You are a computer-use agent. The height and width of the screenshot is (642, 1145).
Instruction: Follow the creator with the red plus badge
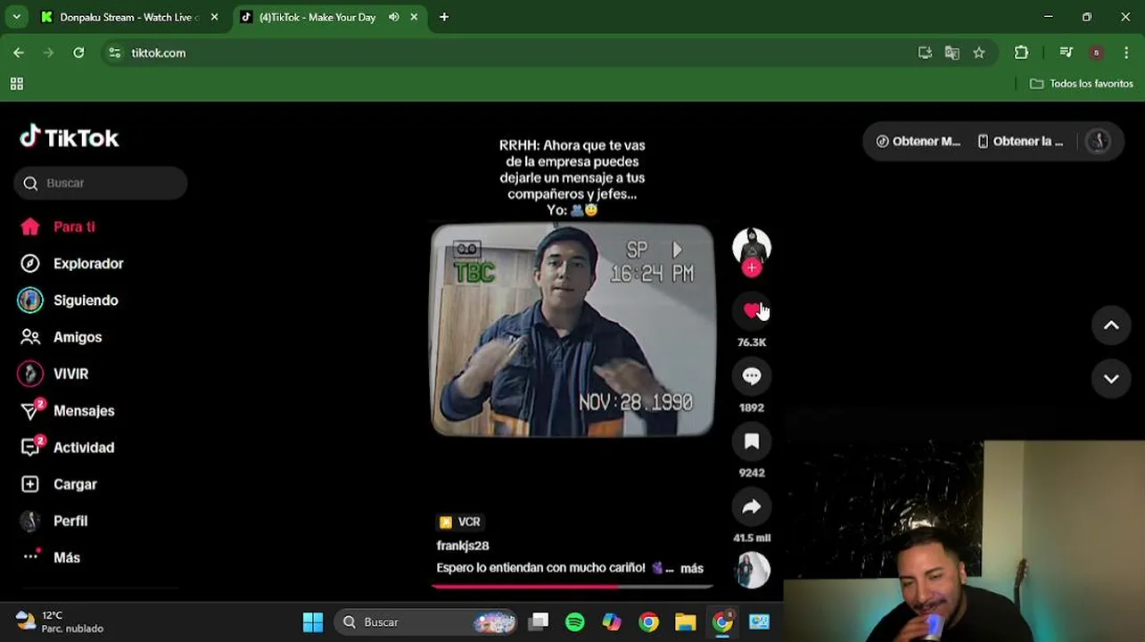pos(752,267)
